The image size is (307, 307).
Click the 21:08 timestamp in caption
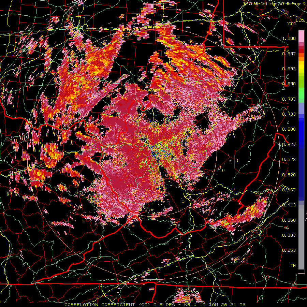pyautogui.click(x=238, y=305)
